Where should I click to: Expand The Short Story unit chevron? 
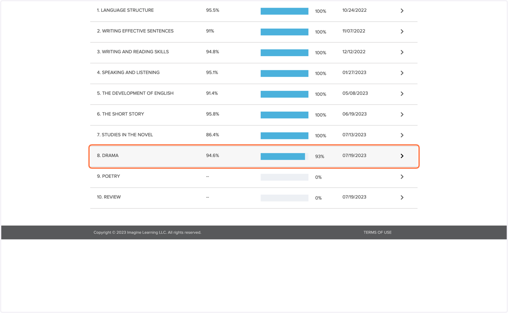(x=402, y=114)
